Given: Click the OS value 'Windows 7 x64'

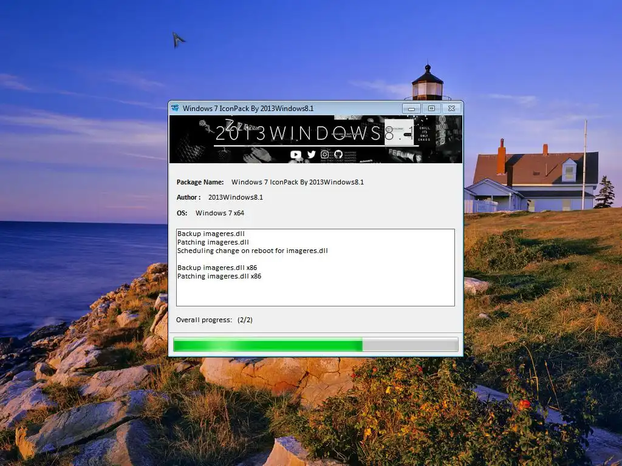Looking at the screenshot, I should [220, 213].
